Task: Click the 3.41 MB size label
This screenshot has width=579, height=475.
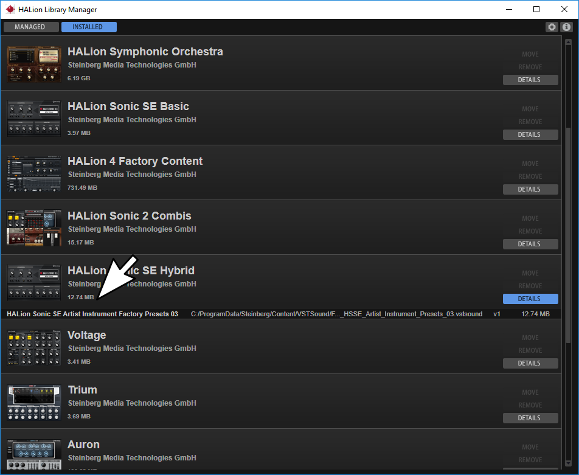Action: click(78, 362)
